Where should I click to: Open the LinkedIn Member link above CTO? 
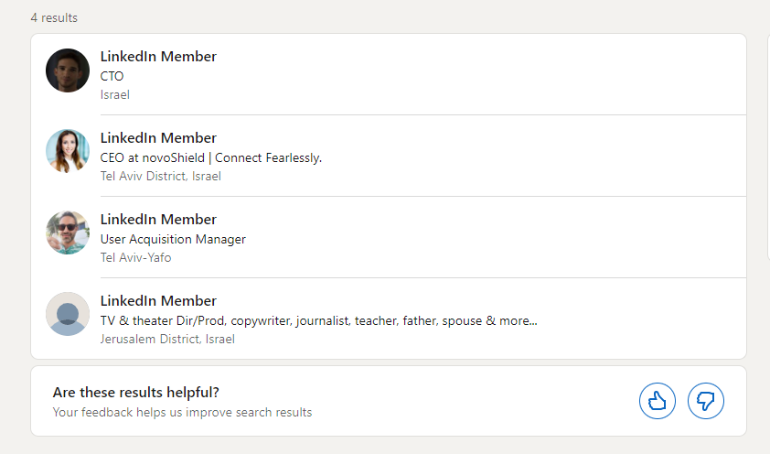click(158, 57)
